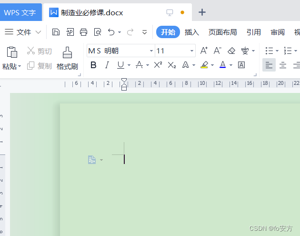Switch to the 引用 tab
The image size is (300, 236).
(x=254, y=32)
